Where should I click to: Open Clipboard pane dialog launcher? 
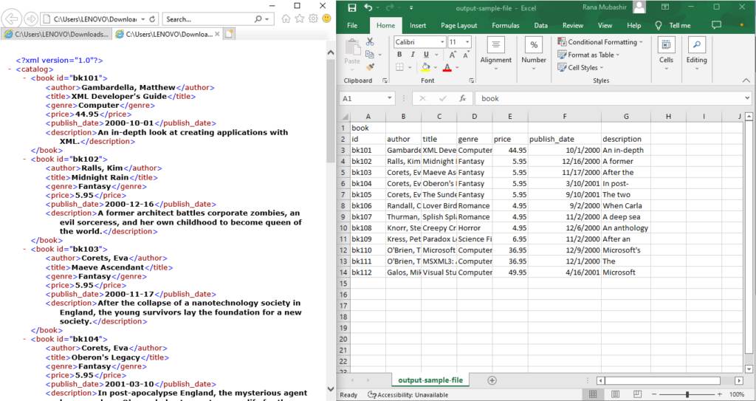point(385,80)
